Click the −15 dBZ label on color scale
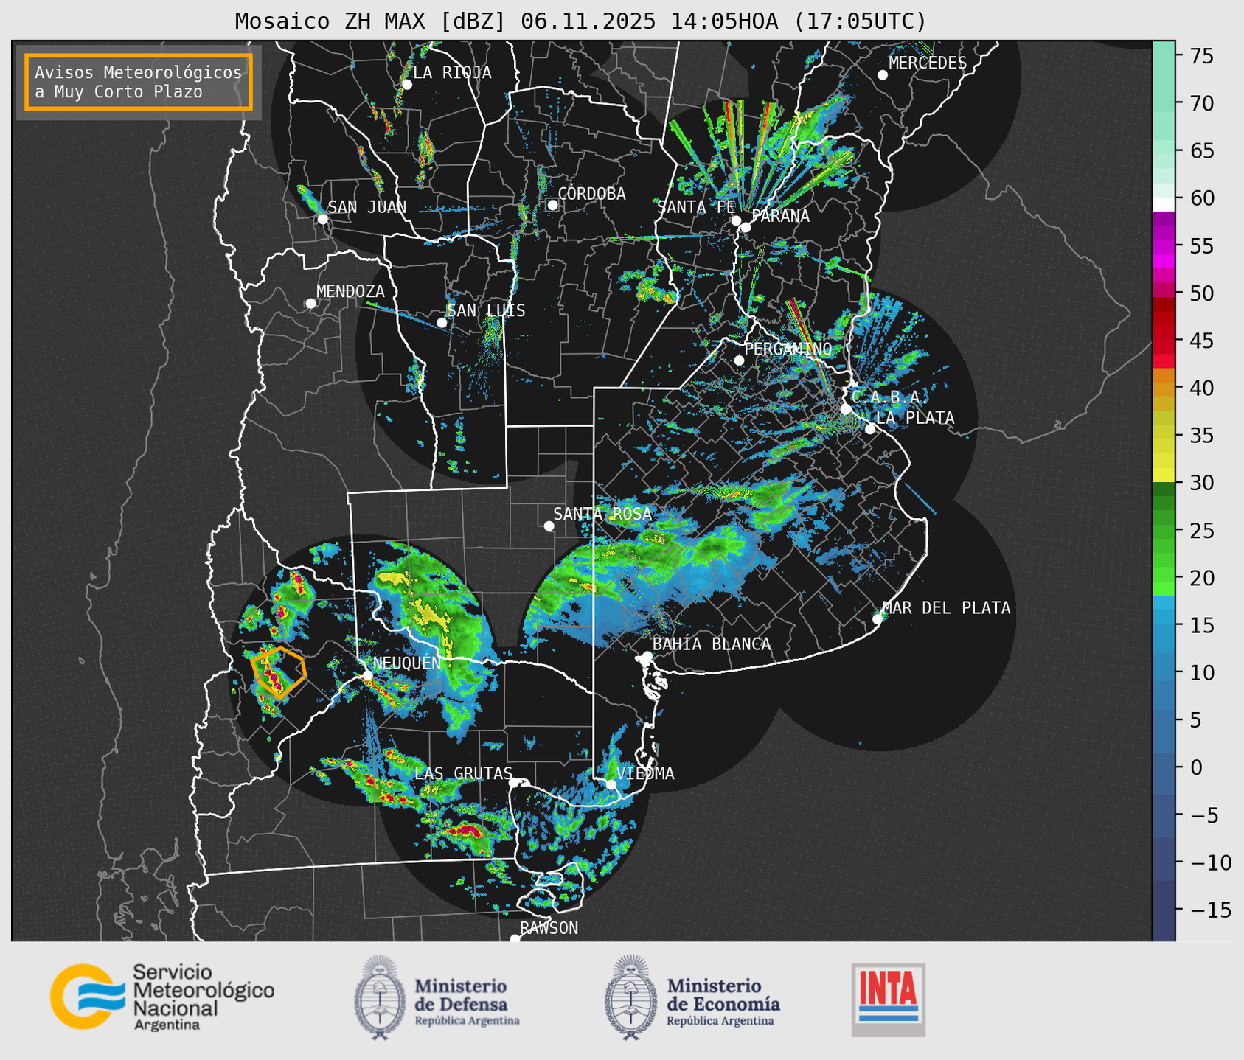Viewport: 1244px width, 1060px height. point(1210,910)
